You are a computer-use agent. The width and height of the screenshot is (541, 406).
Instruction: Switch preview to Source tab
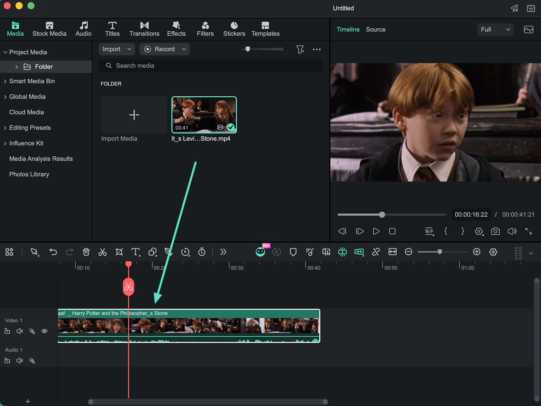pos(375,30)
